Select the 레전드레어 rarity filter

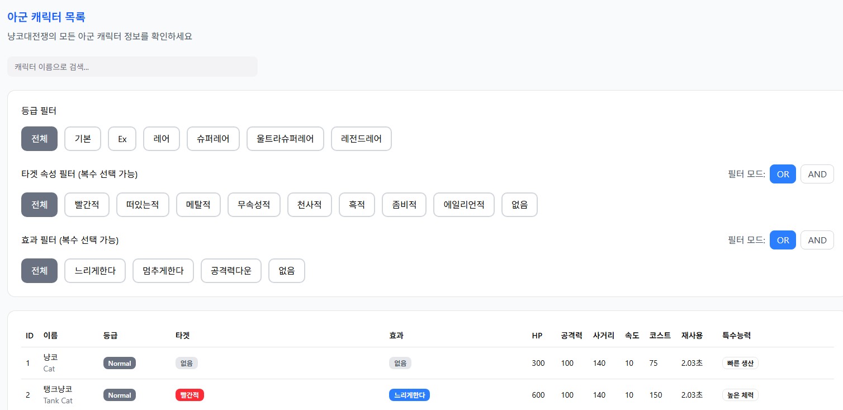(361, 139)
